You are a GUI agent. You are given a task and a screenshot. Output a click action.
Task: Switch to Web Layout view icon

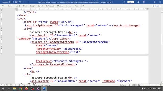(x=139, y=85)
